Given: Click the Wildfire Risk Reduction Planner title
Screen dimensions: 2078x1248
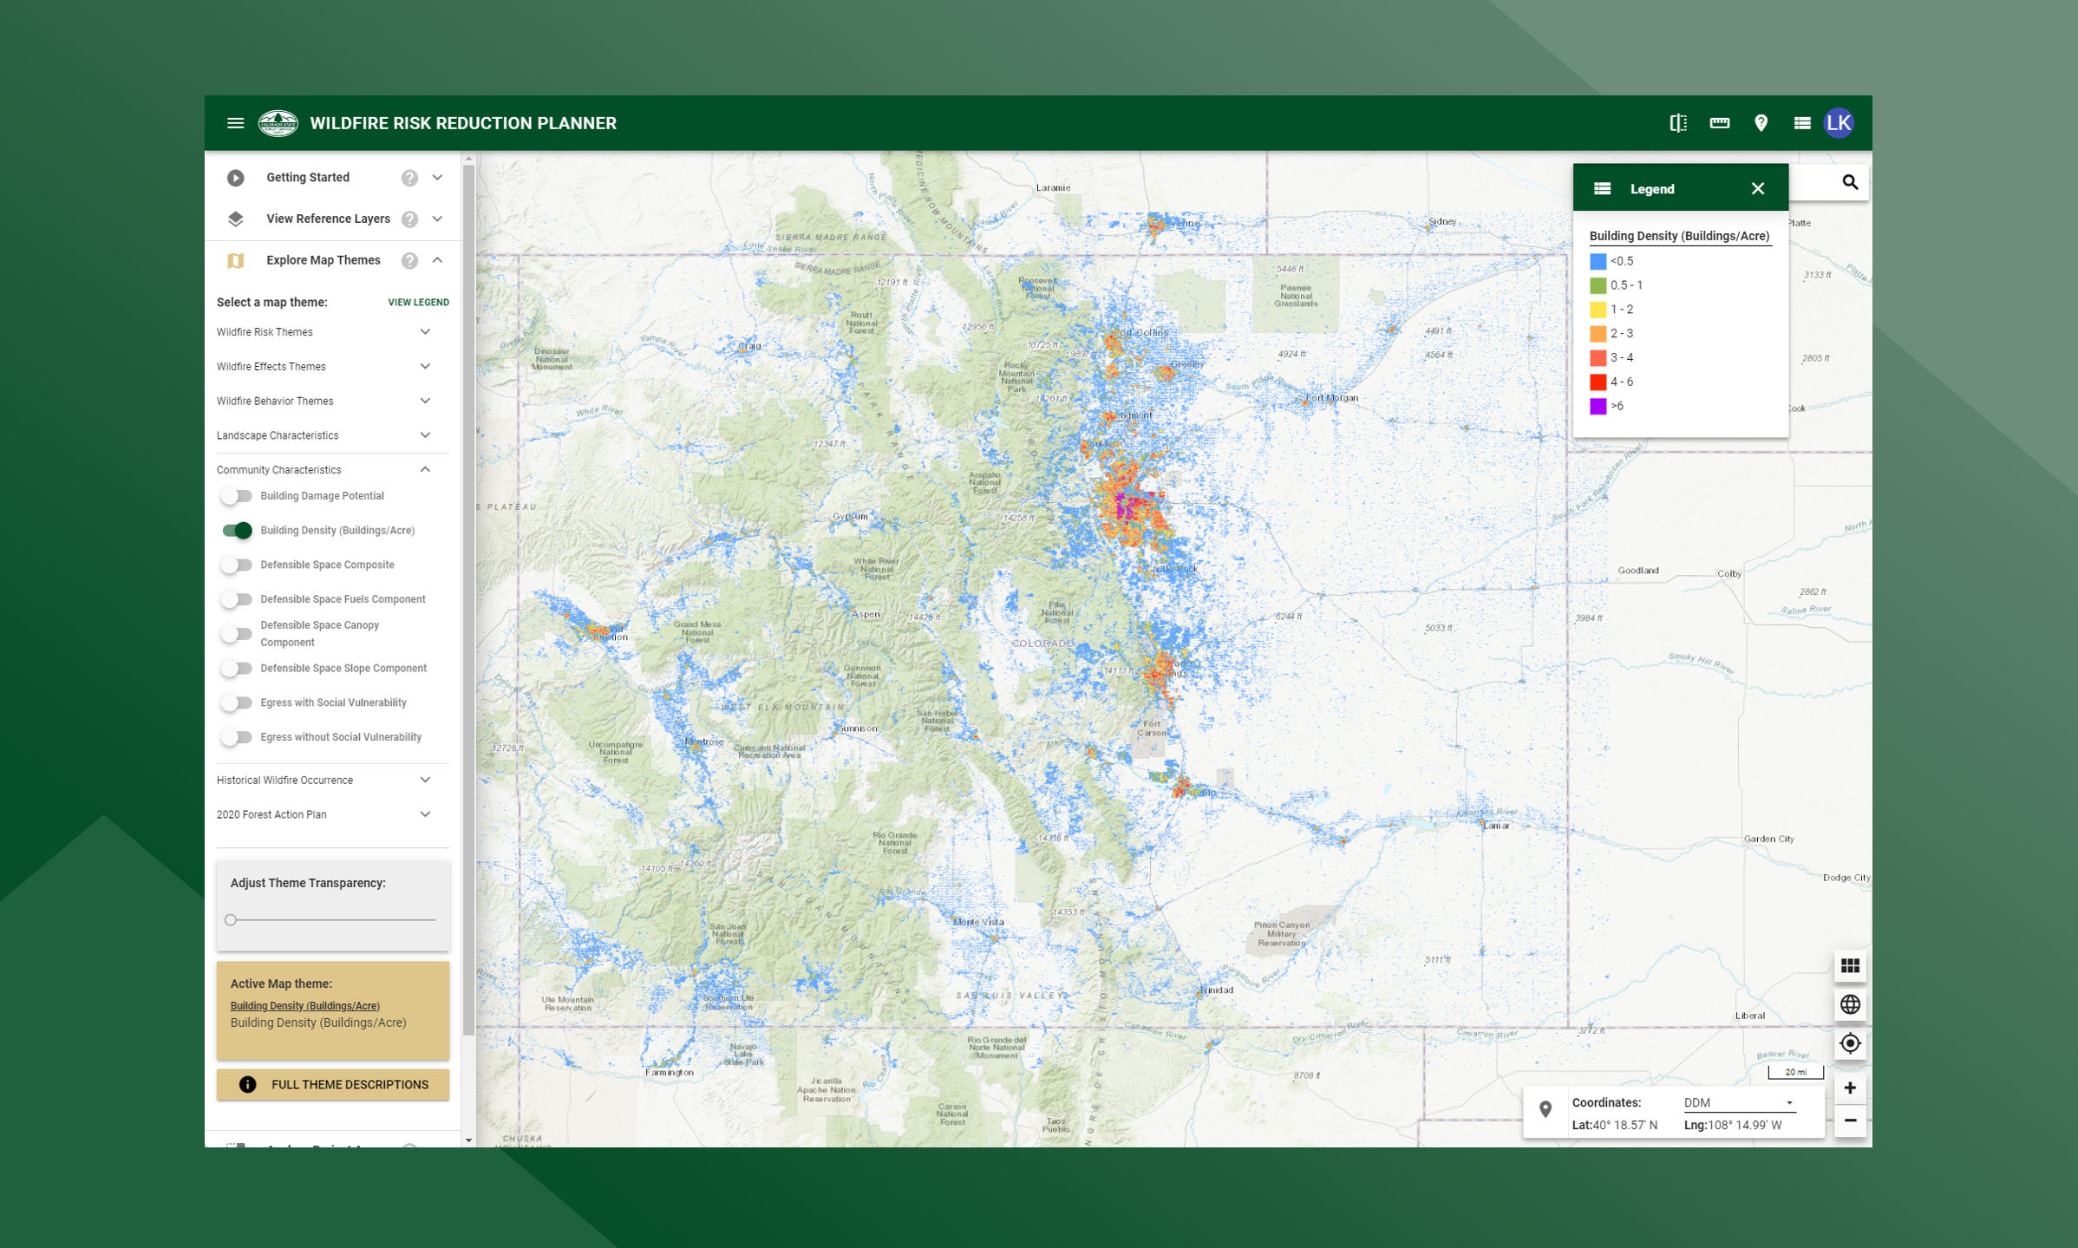Looking at the screenshot, I should (463, 123).
